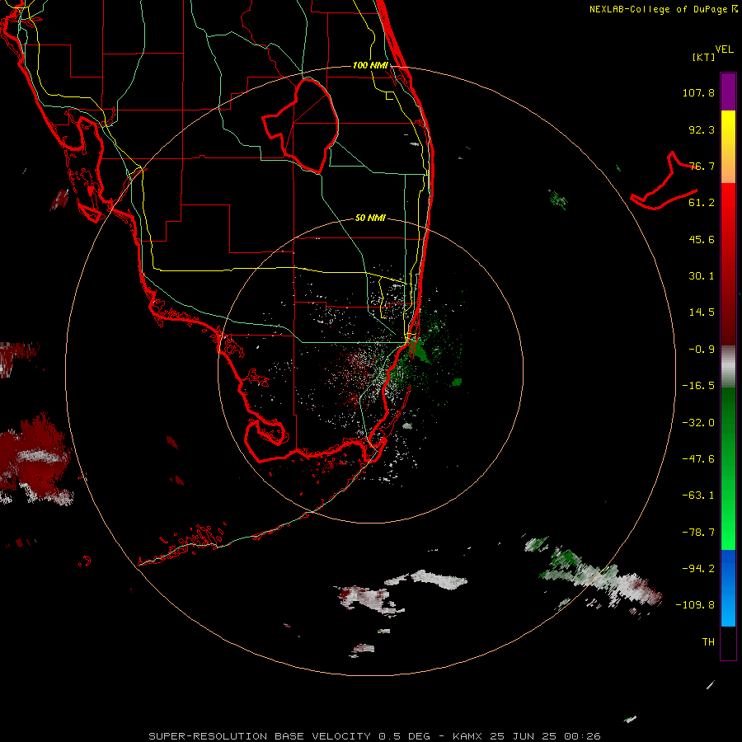Pick the blue segment of the color bar
The height and width of the screenshot is (742, 742).
(728, 588)
